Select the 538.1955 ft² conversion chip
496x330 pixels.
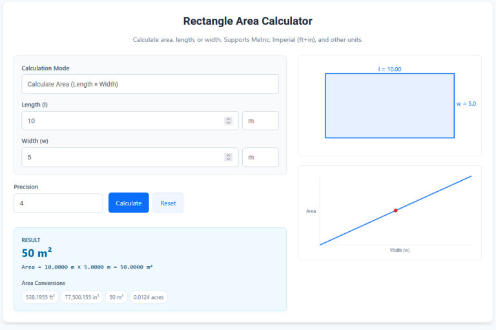40,297
